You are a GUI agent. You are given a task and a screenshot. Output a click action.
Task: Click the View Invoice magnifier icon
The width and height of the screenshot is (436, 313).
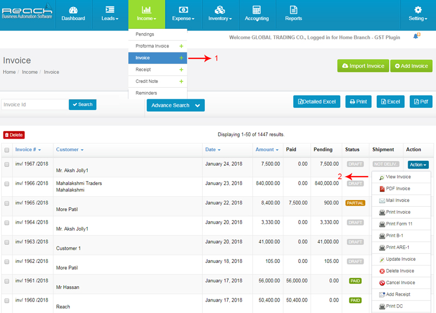(382, 178)
